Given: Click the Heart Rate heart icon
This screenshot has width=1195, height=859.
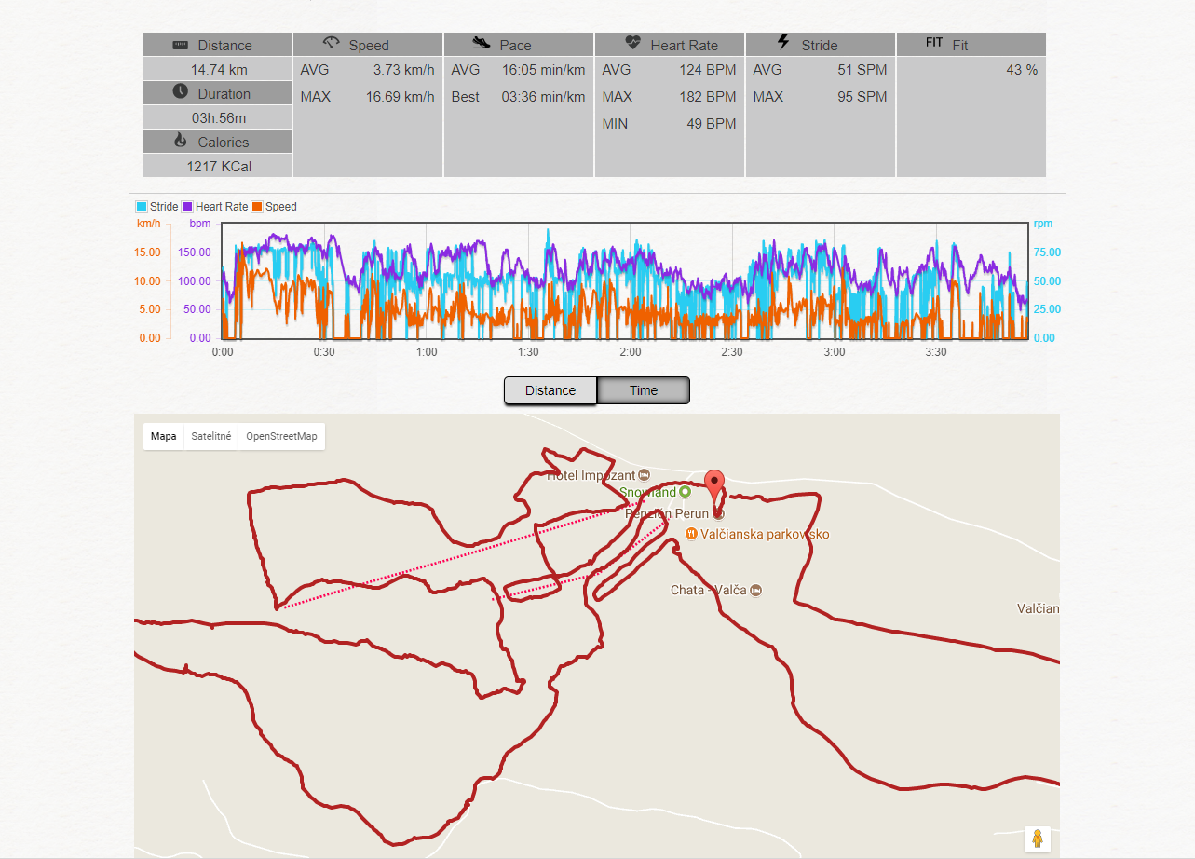Looking at the screenshot, I should point(633,43).
